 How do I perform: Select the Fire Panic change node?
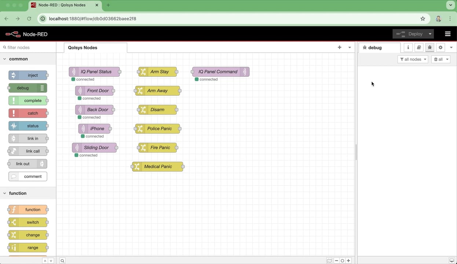[x=158, y=148]
